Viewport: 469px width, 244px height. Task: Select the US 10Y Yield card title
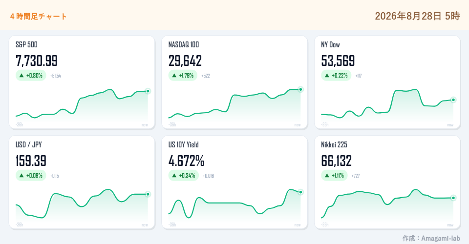coord(184,145)
